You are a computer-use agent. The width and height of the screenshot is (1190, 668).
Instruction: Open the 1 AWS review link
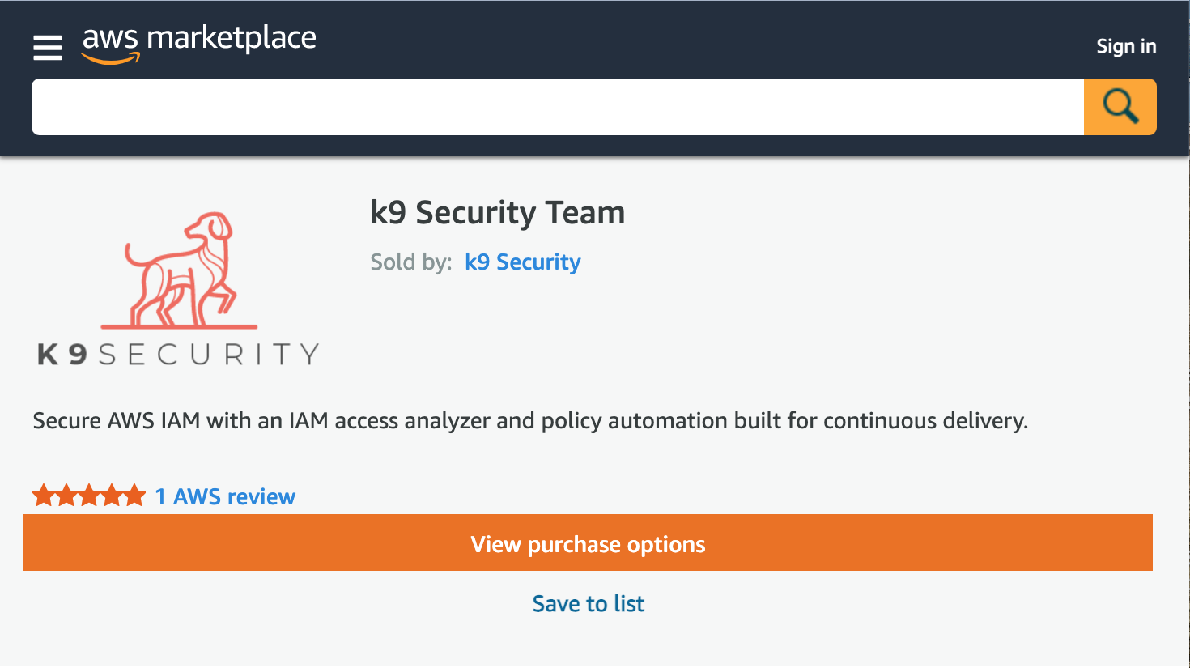coord(225,496)
